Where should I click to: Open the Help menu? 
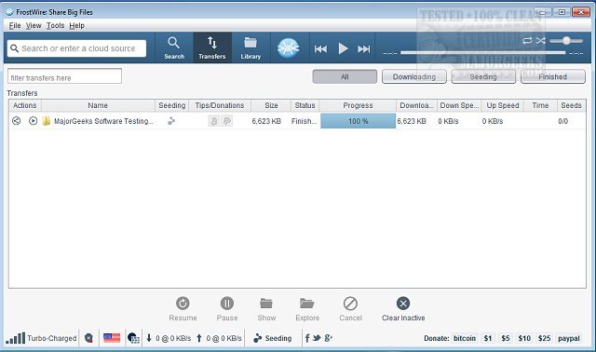click(76, 25)
